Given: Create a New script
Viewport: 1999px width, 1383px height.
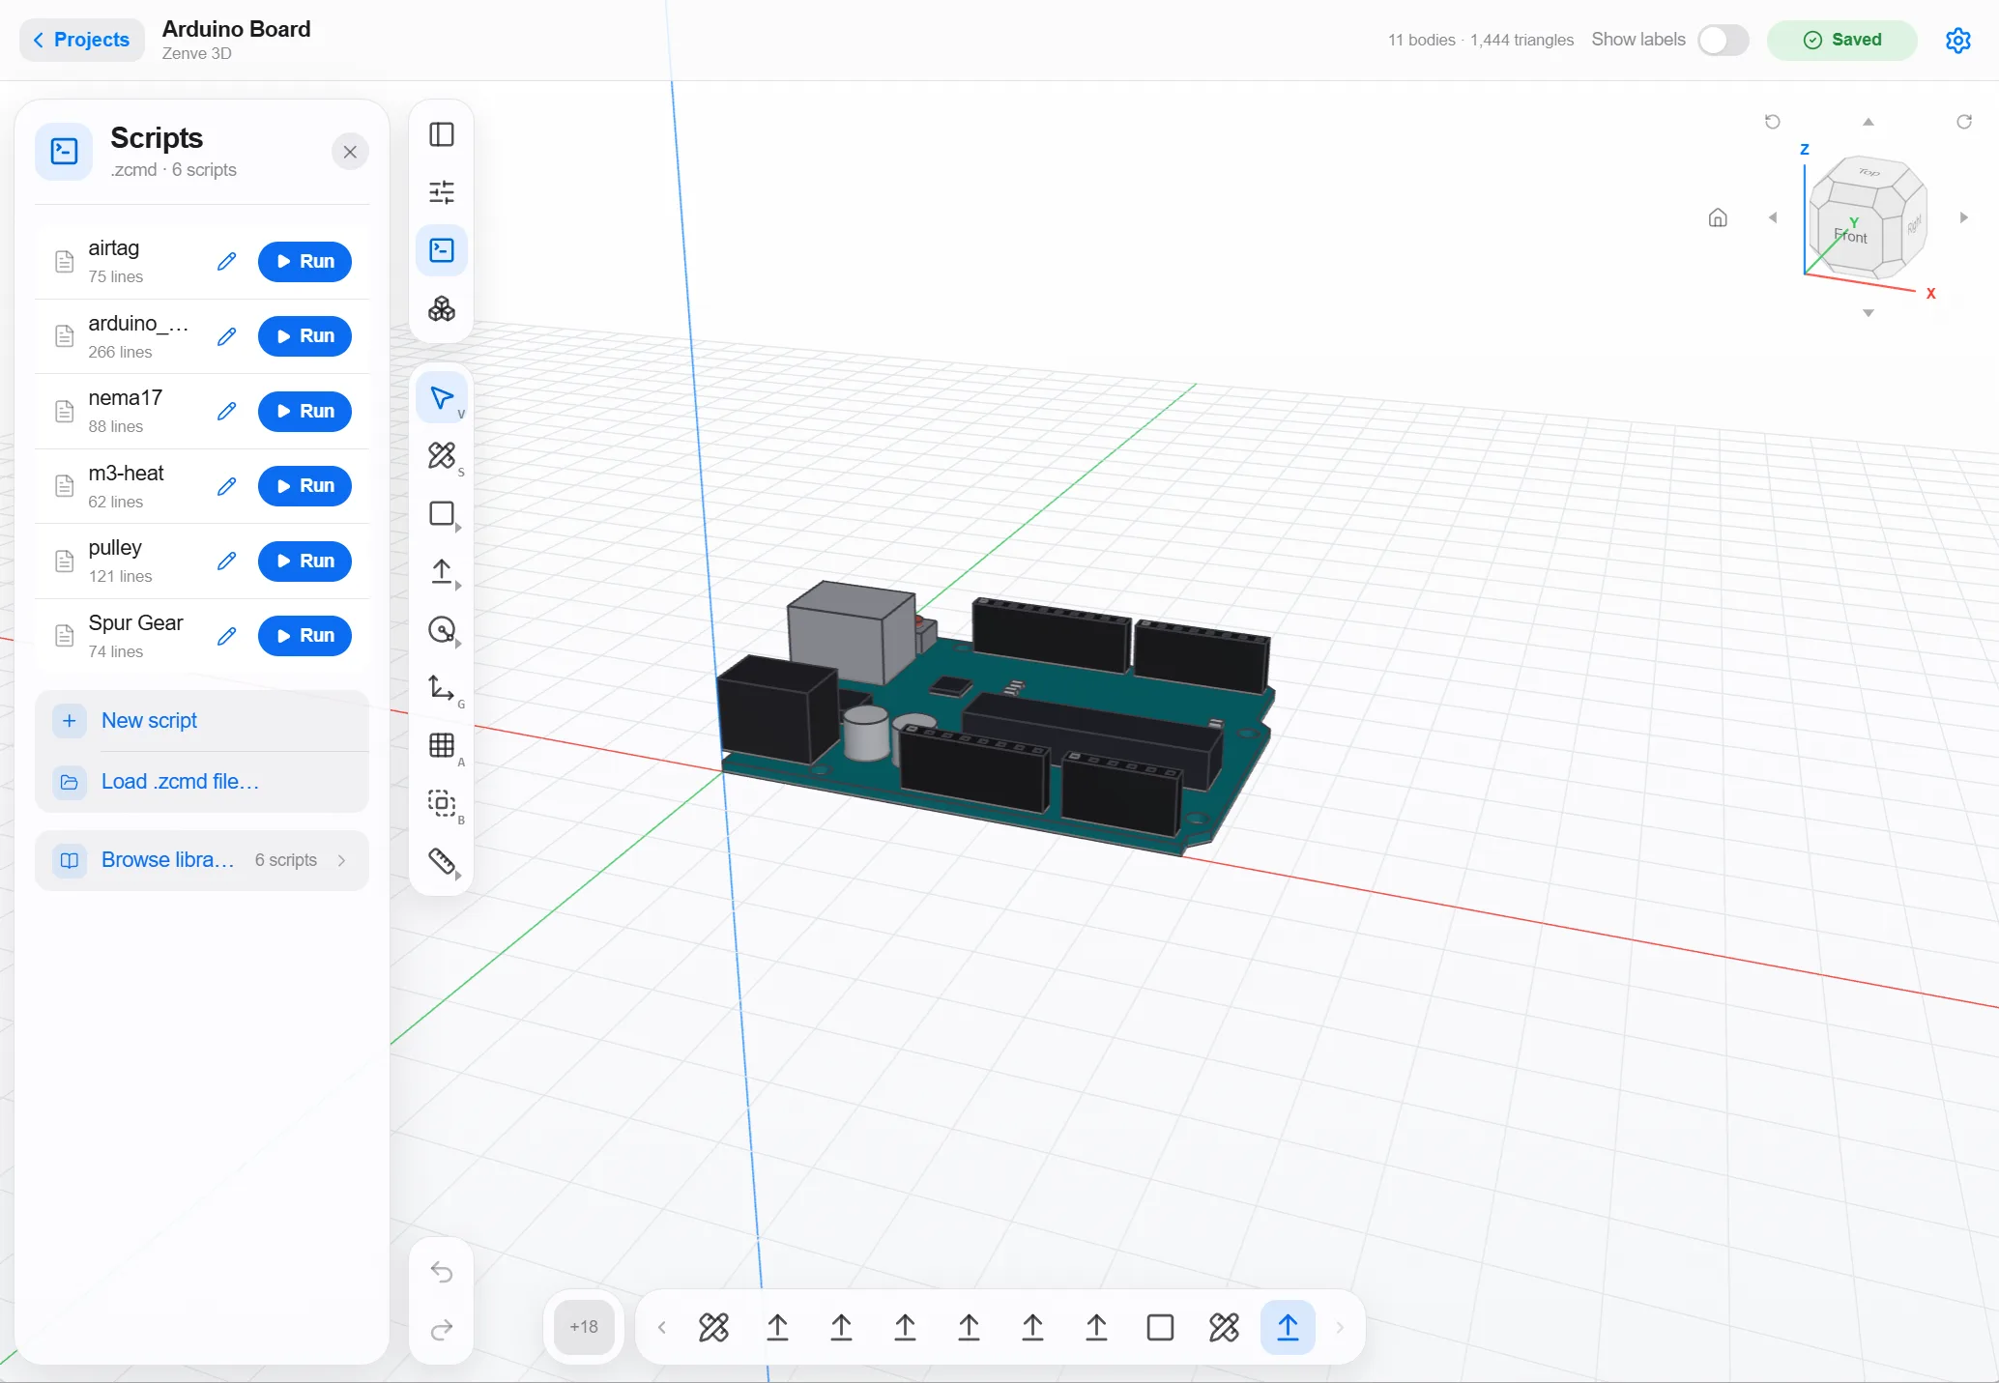Looking at the screenshot, I should [202, 720].
